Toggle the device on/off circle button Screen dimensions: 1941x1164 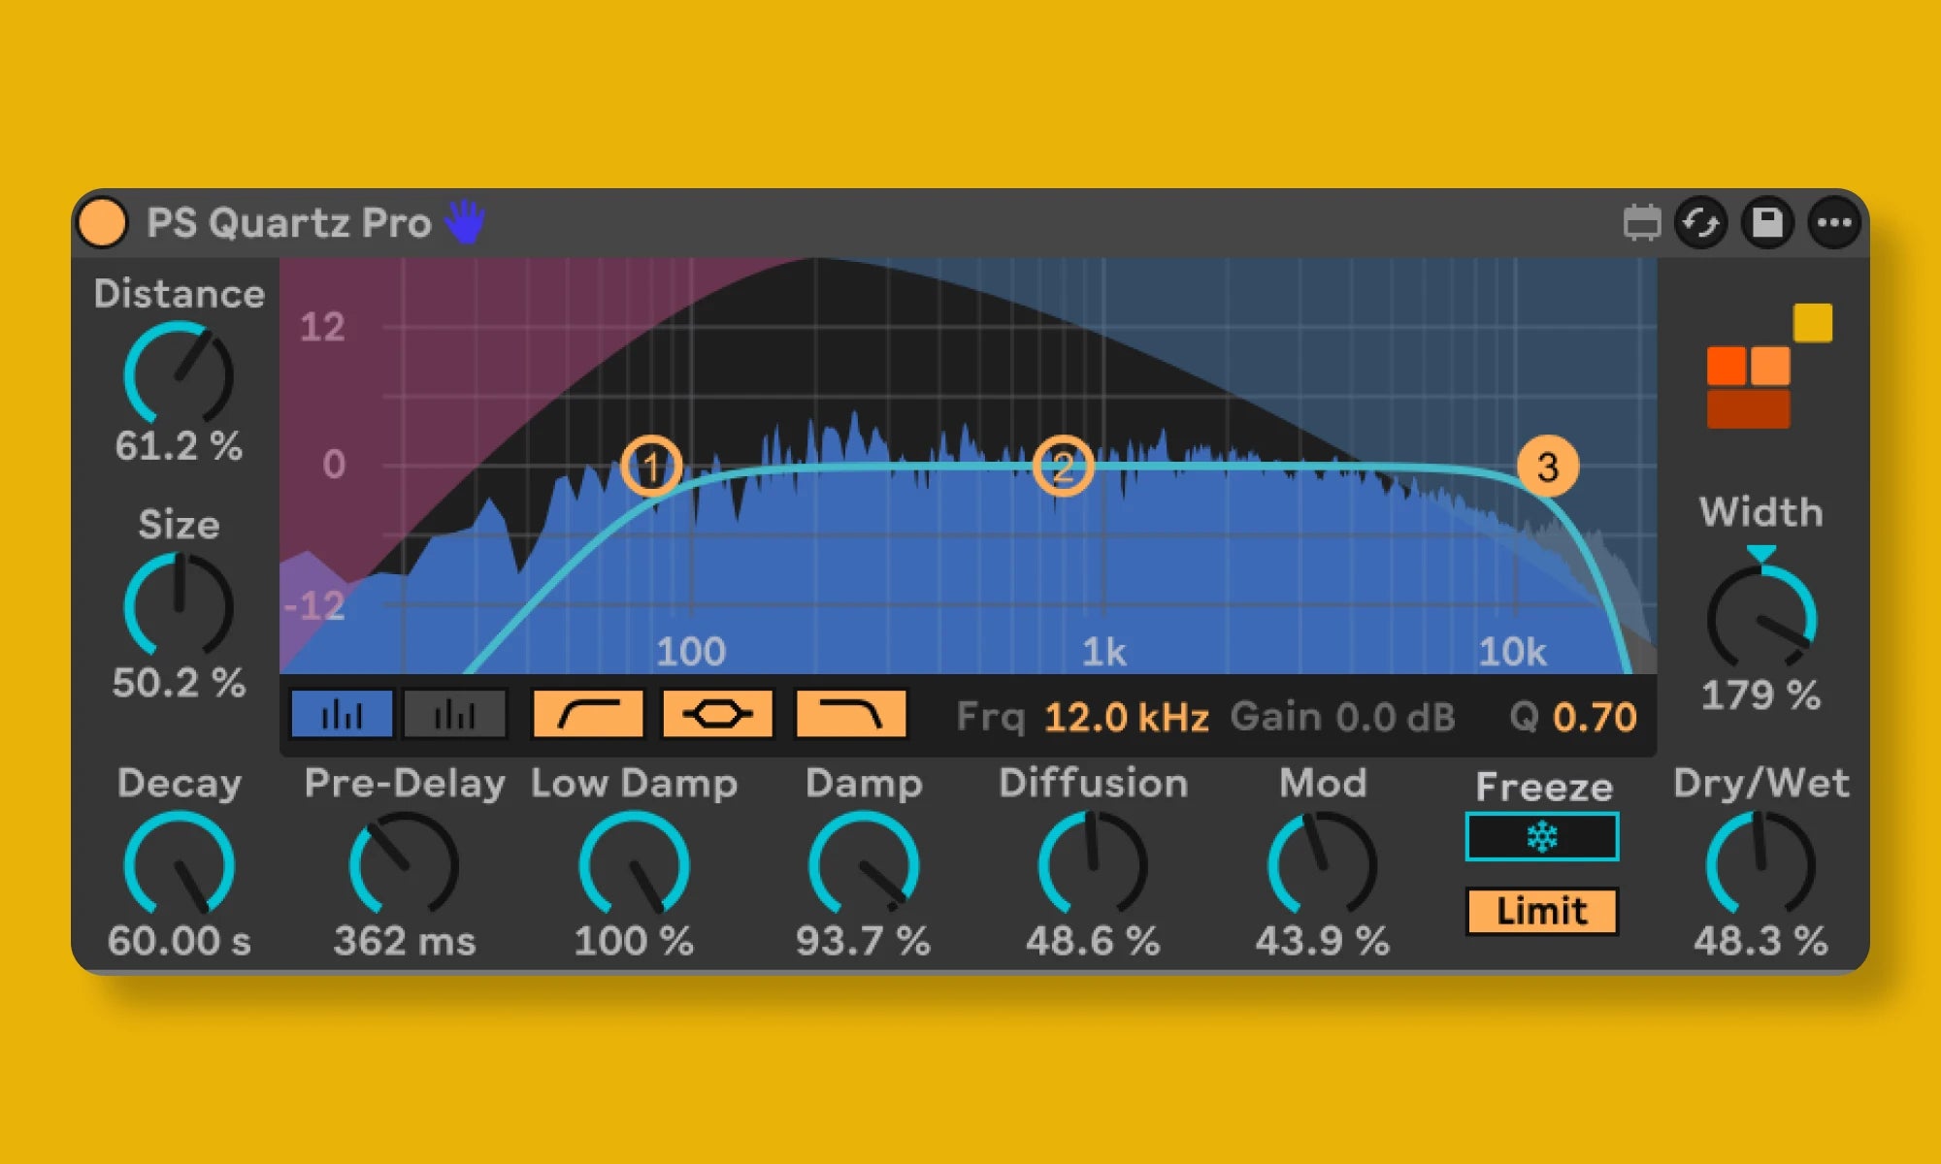(103, 222)
